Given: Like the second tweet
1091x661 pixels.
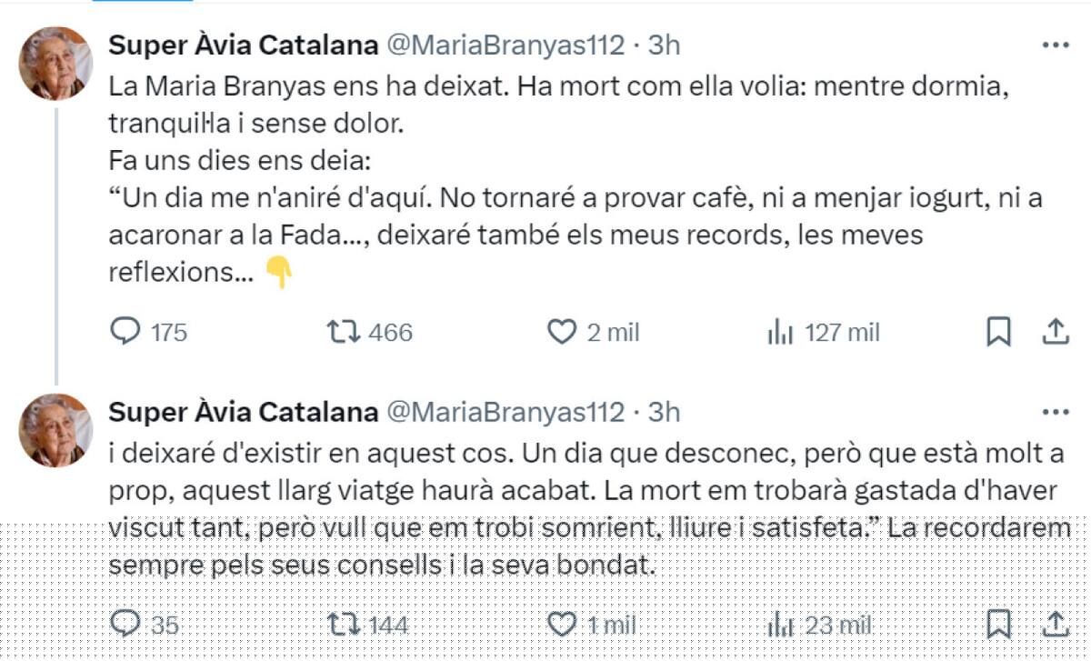Looking at the screenshot, I should (564, 625).
